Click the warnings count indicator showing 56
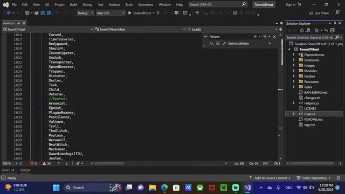Image resolution: width=345 pixels, height=194 pixels. tap(47, 163)
